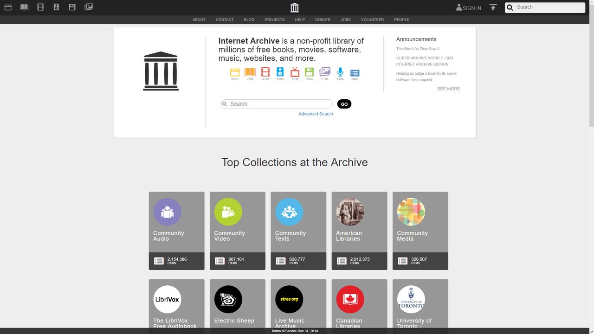The height and width of the screenshot is (334, 594).
Task: Click the Announcements heading
Action: [416, 39]
